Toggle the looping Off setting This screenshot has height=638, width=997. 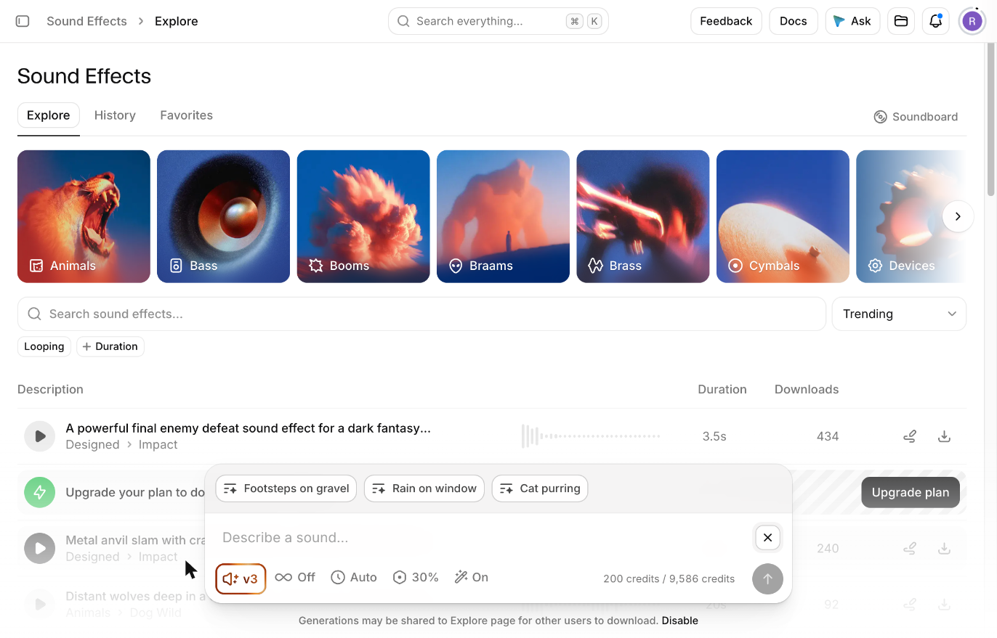295,578
